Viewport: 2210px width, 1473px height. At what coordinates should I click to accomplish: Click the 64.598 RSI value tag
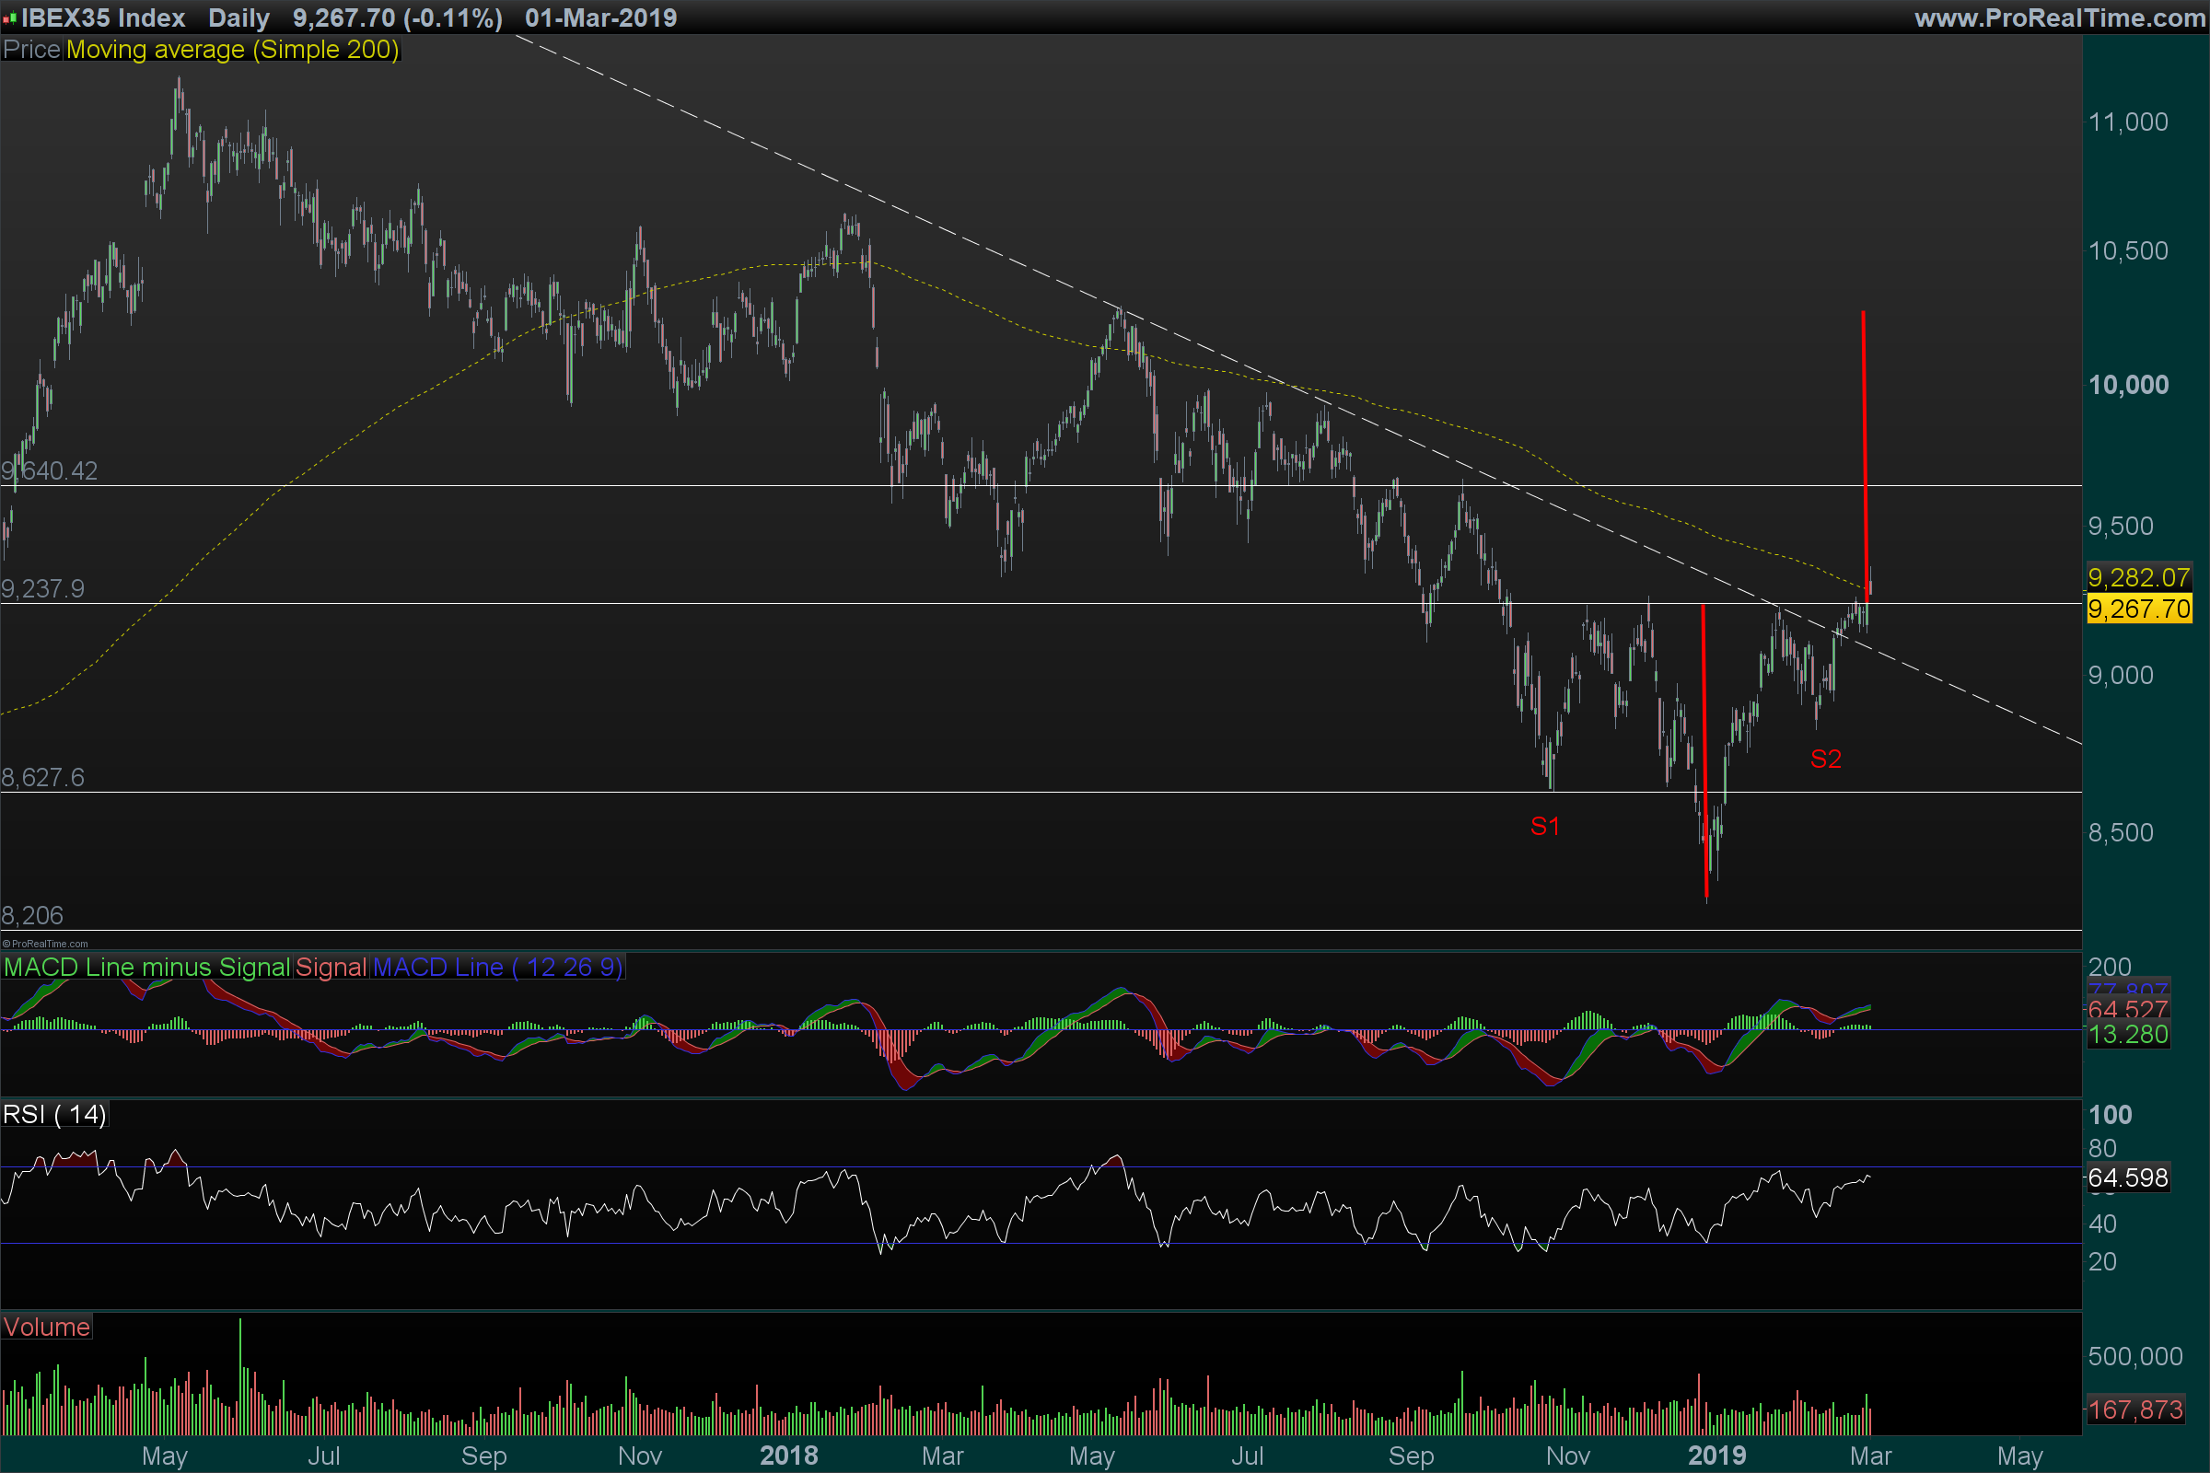(2127, 1177)
